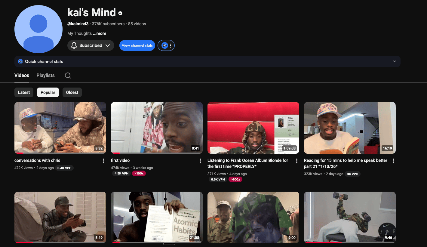This screenshot has width=427, height=247.
Task: Open the 'conversations with chris' video title link
Action: (x=37, y=160)
